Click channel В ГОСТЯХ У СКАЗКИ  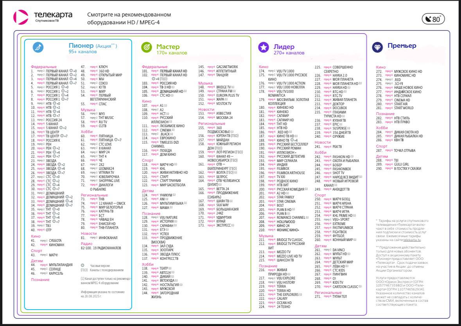tap(407, 169)
